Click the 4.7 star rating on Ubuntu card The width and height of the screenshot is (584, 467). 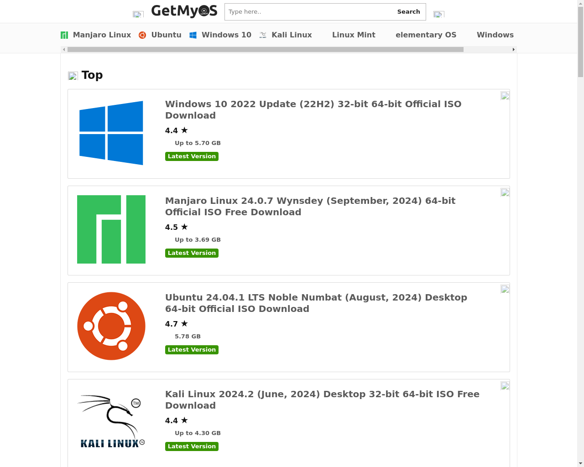point(177,324)
